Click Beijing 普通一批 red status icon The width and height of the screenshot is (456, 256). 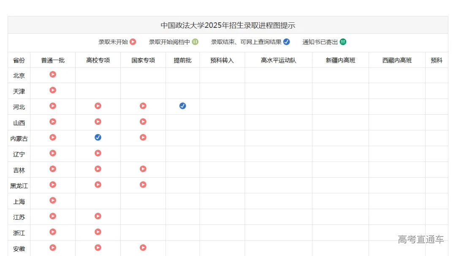click(53, 74)
